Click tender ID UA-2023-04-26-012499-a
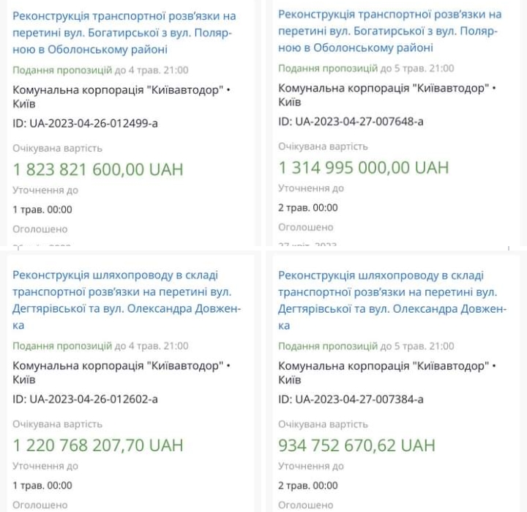527x512 pixels. pos(85,123)
